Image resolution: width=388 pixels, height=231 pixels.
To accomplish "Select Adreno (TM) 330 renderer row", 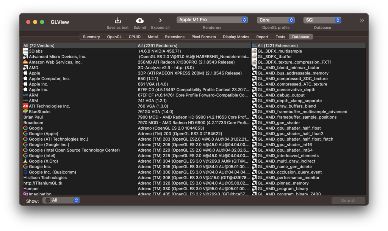I will [x=194, y=189].
